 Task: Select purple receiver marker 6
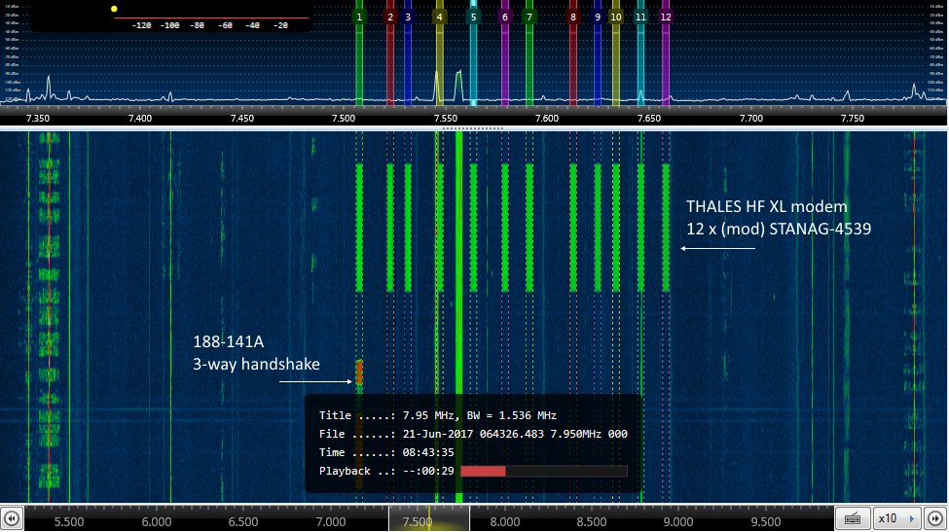[x=505, y=17]
